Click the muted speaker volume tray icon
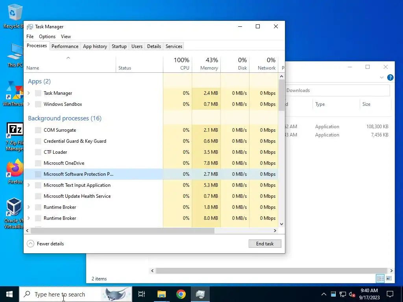Screen dimensions: 403x302 pyautogui.click(x=352, y=294)
